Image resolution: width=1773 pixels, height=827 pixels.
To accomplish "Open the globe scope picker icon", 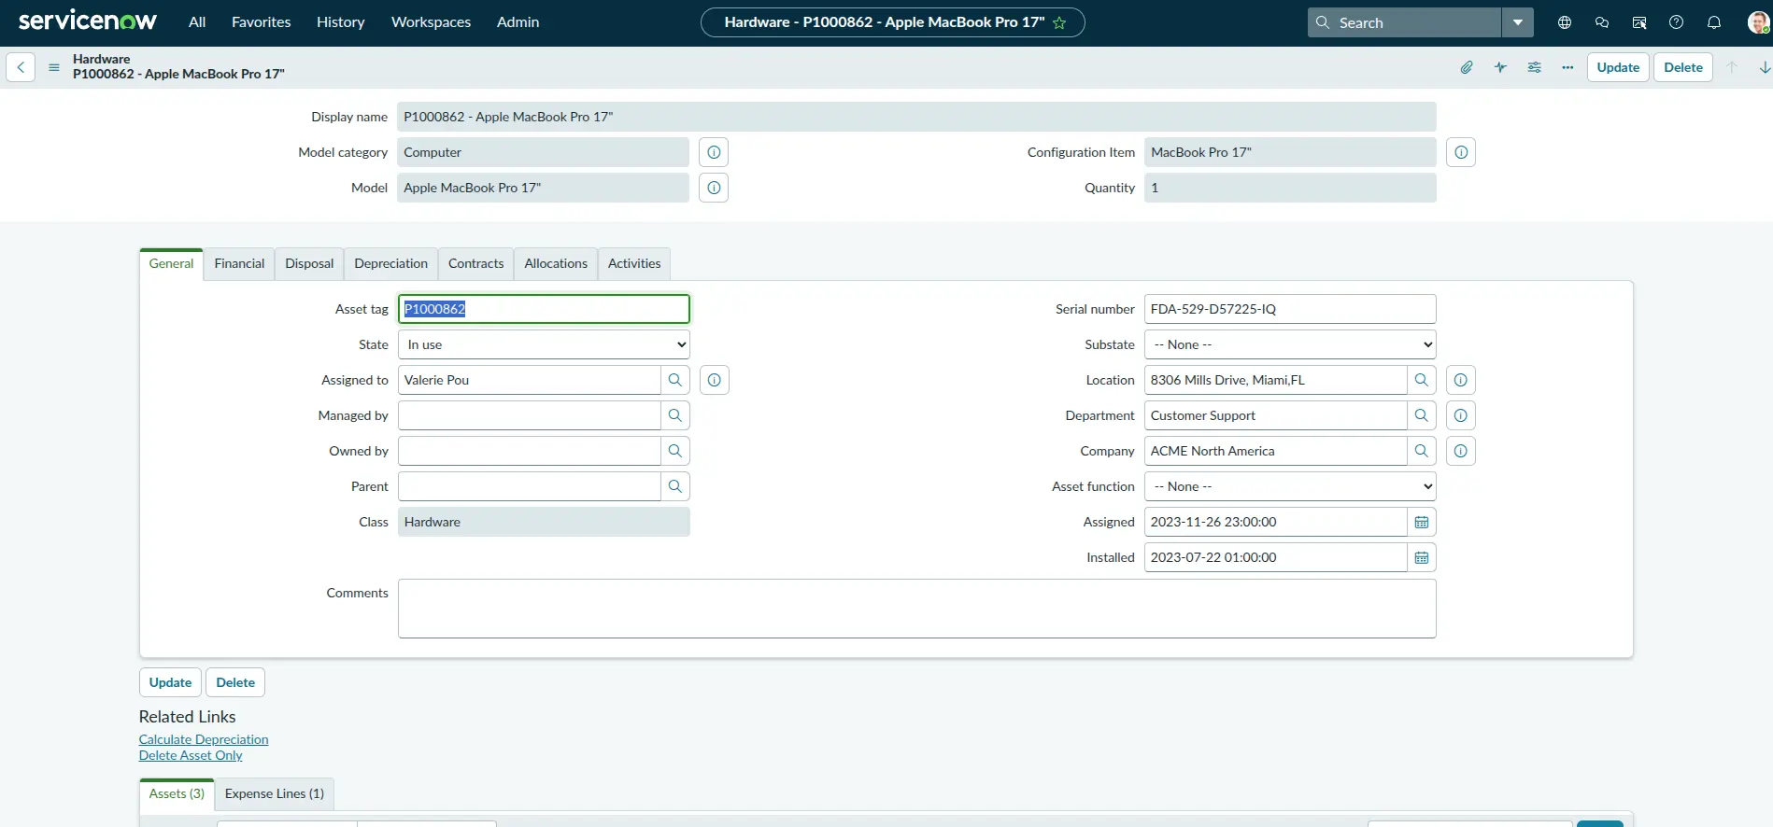I will [x=1565, y=22].
